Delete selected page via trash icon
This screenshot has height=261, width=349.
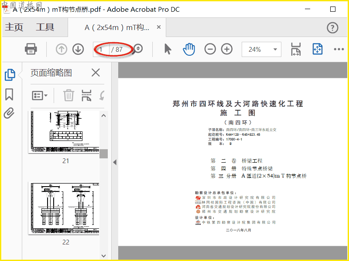(x=68, y=95)
